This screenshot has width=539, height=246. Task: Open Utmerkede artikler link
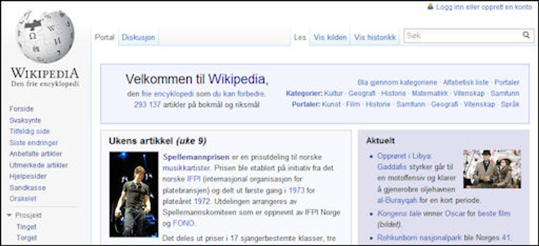pyautogui.click(x=39, y=165)
